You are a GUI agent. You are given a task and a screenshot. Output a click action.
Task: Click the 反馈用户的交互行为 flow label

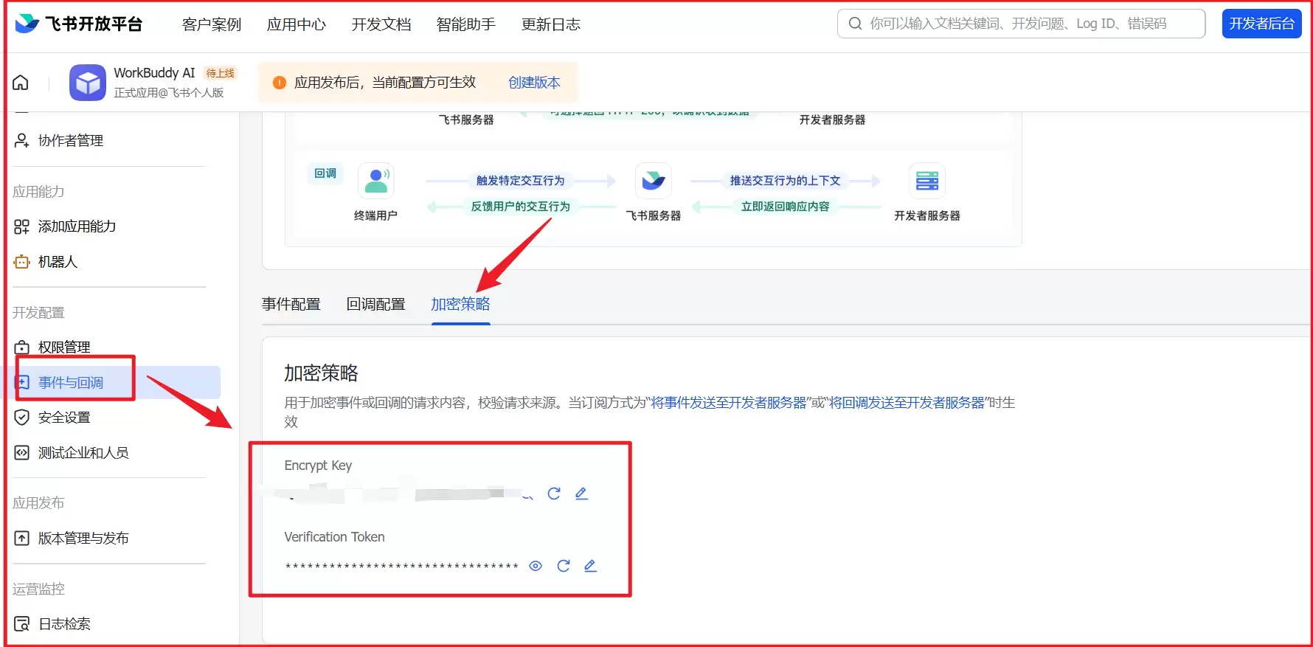click(521, 207)
